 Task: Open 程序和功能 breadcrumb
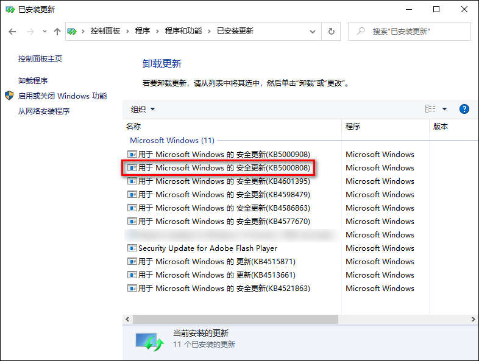tap(183, 31)
